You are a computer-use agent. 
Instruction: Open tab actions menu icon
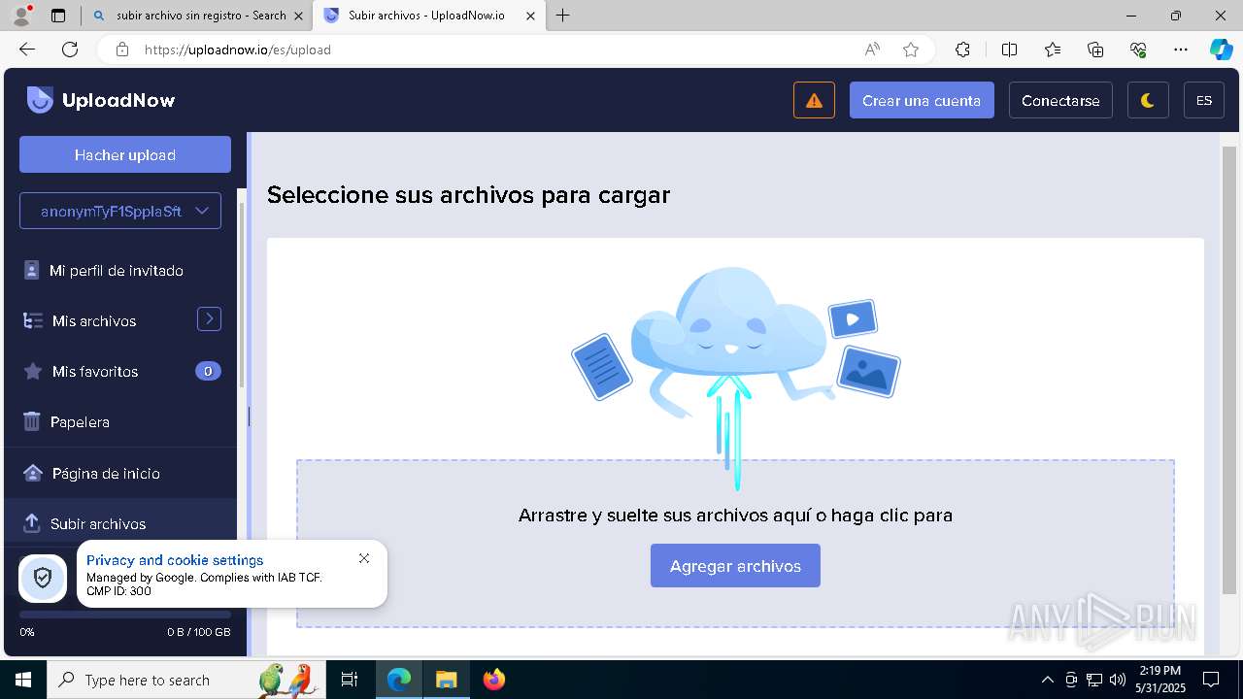pos(57,16)
